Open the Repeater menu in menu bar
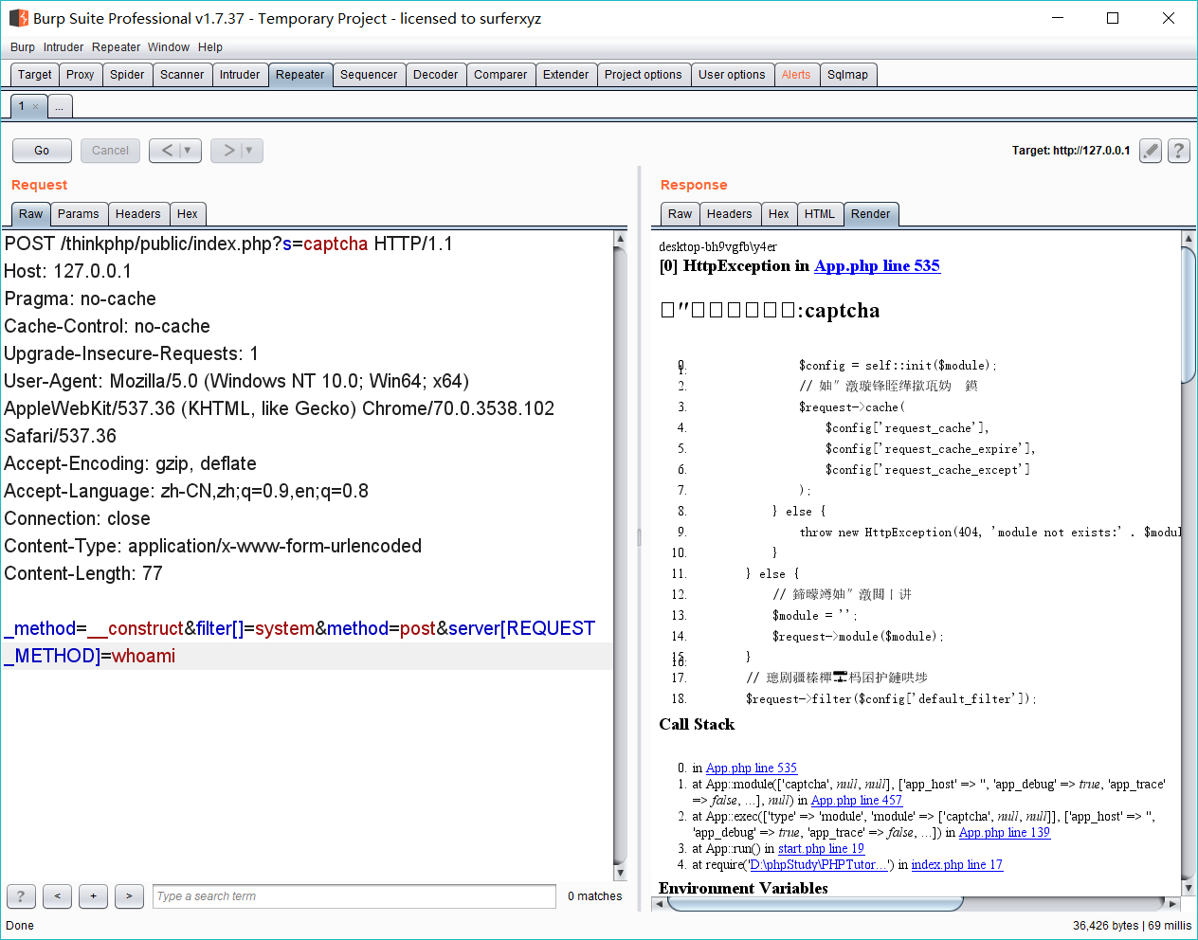Image resolution: width=1198 pixels, height=940 pixels. 116,47
